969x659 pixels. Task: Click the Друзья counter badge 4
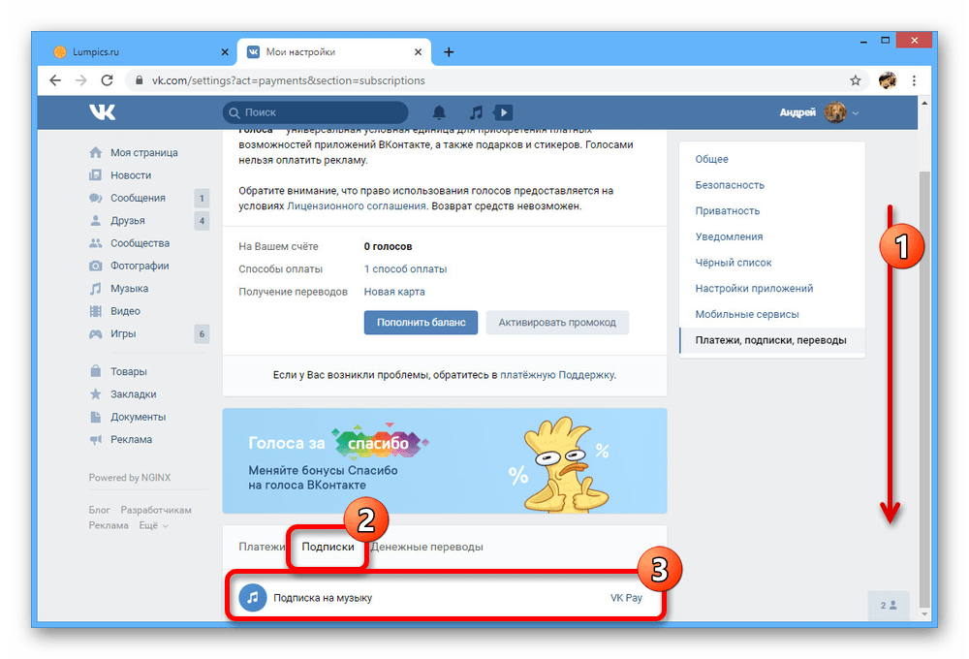pos(202,221)
